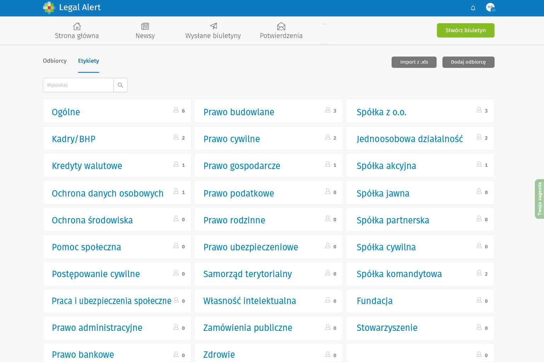Open the Kadry/BHP label

(74, 139)
